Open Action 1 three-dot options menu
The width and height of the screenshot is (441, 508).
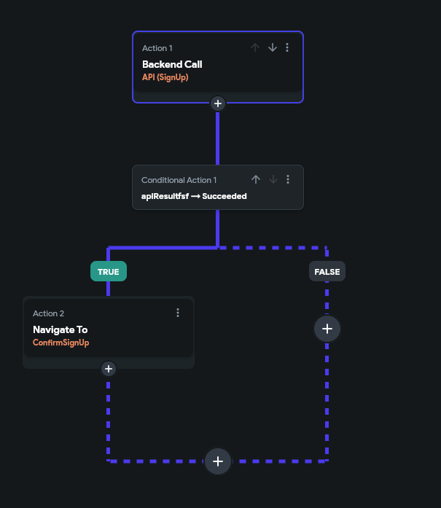click(287, 47)
